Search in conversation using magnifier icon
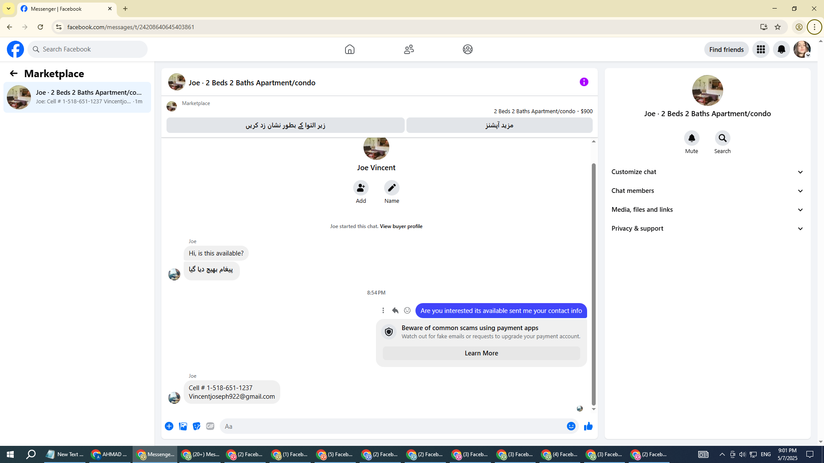Screen dimensions: 824x463 (722, 138)
